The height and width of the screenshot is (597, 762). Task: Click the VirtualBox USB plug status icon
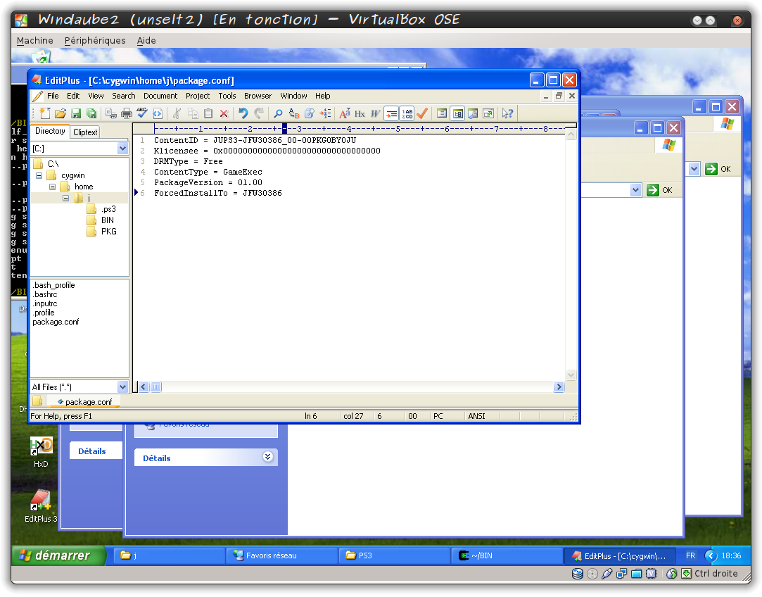[x=607, y=574]
